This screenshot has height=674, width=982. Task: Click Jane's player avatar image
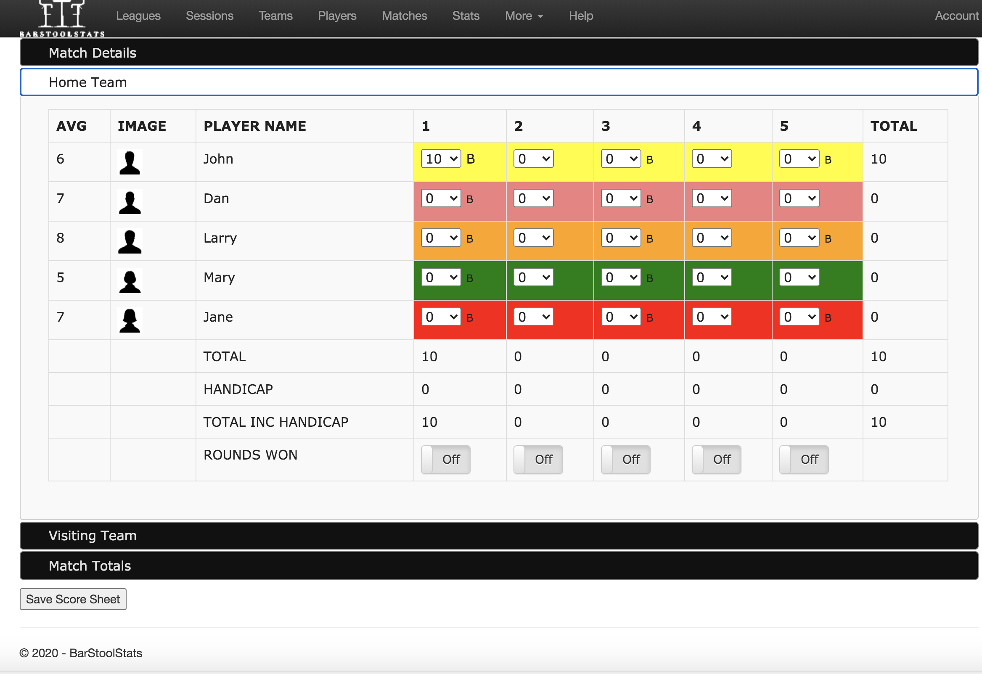(130, 320)
